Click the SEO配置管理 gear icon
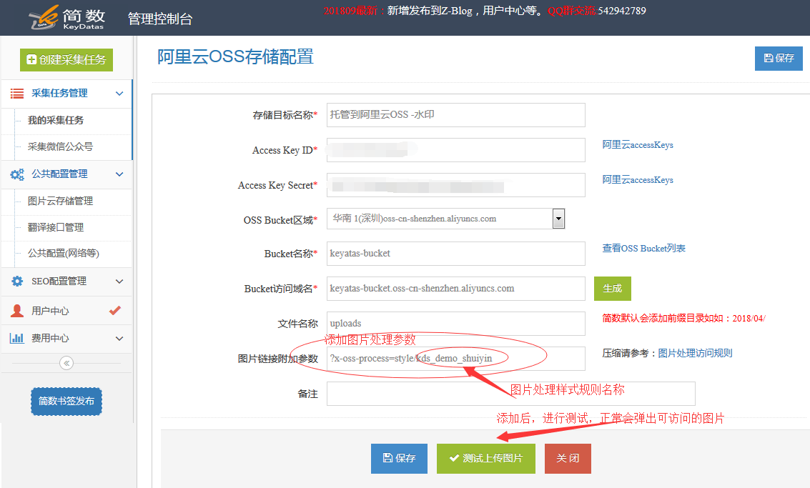The image size is (810, 488). (x=17, y=282)
